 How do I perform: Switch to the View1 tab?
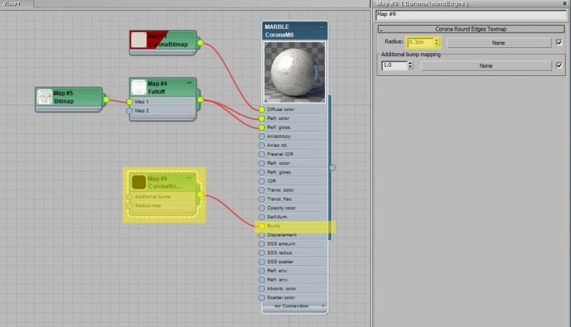[11, 3]
